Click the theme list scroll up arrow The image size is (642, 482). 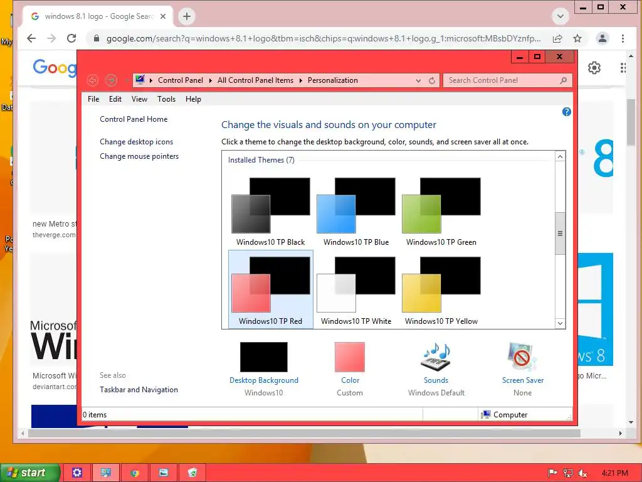click(x=560, y=156)
